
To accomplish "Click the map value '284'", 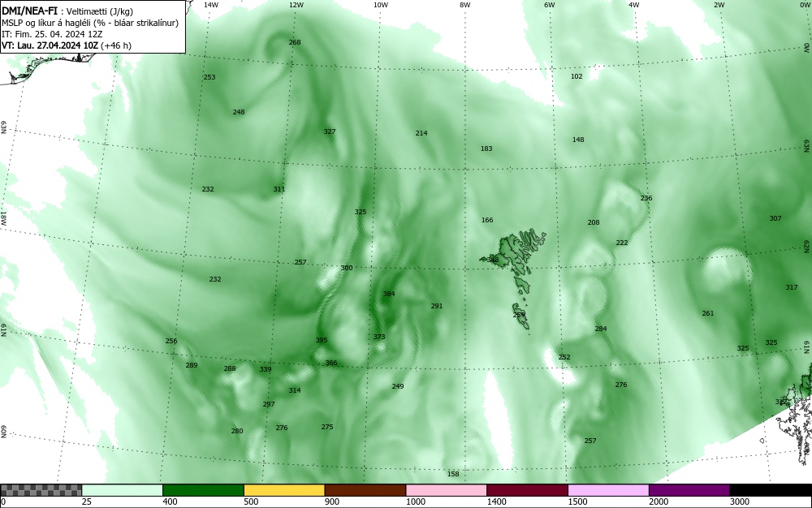I will click(601, 329).
